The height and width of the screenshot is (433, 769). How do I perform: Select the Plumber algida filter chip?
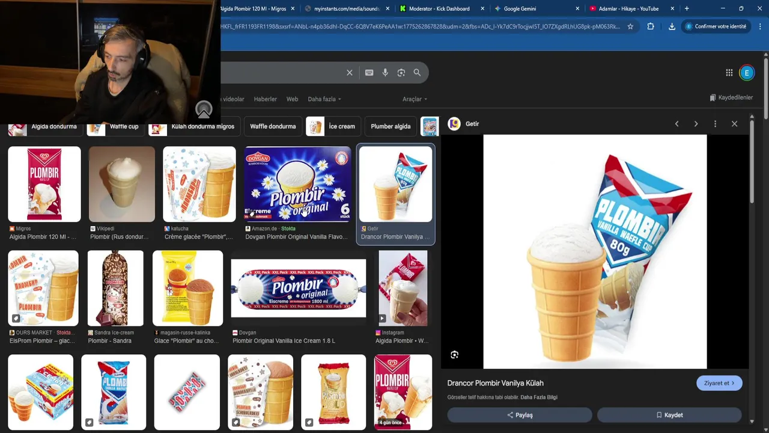[391, 126]
